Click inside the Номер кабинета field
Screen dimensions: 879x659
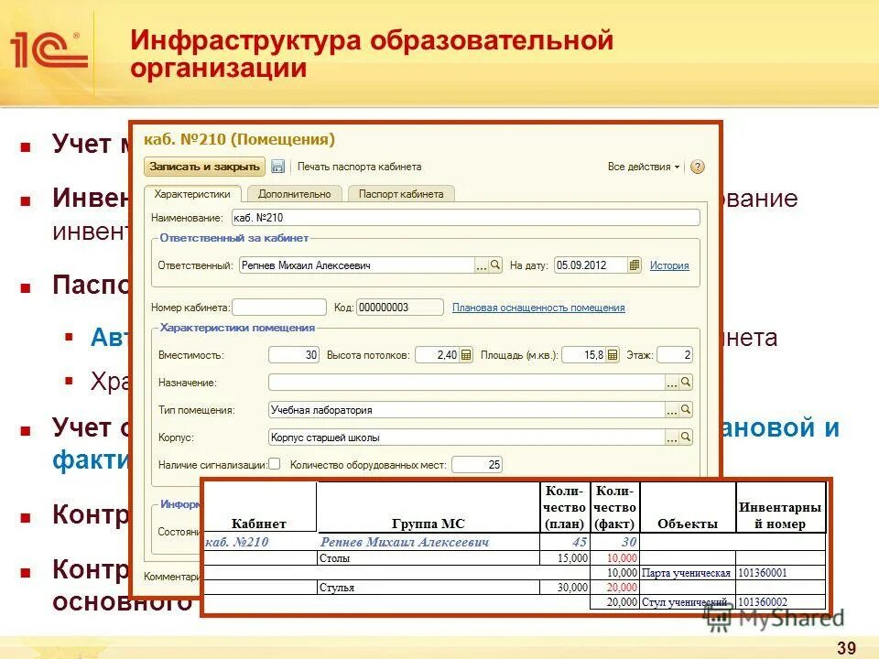pyautogui.click(x=279, y=306)
